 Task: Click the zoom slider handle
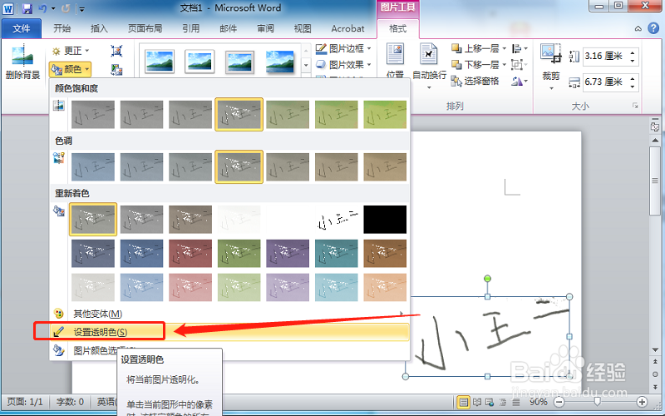[597, 402]
